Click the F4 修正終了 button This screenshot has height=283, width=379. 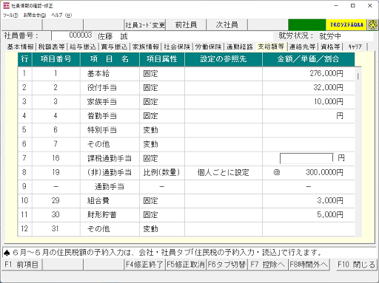144,265
